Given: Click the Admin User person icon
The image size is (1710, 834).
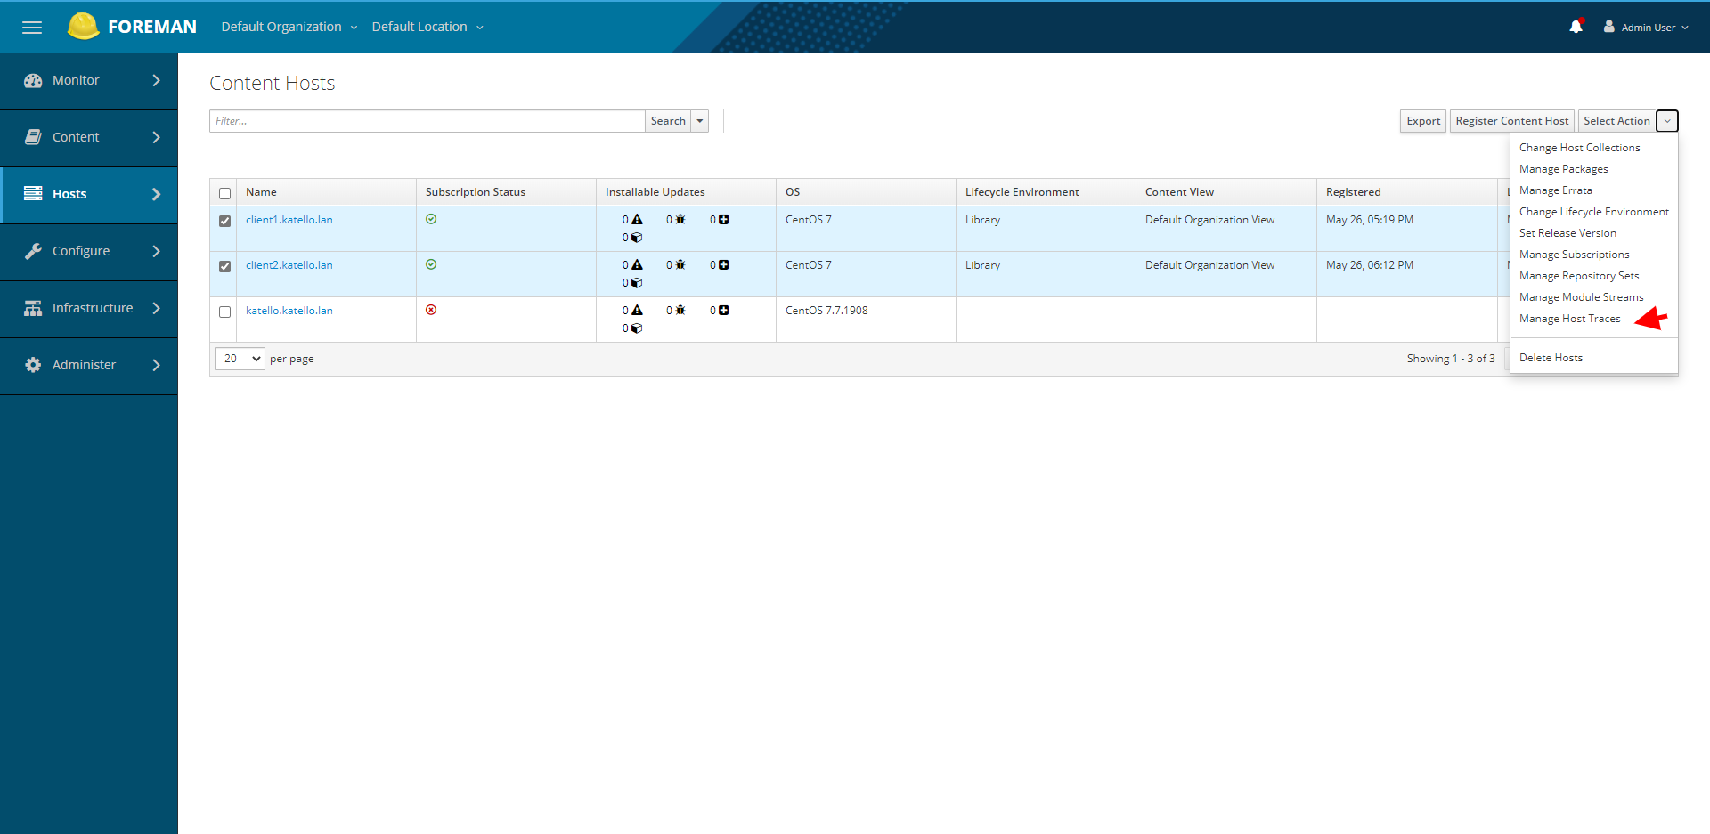Looking at the screenshot, I should click(x=1608, y=27).
